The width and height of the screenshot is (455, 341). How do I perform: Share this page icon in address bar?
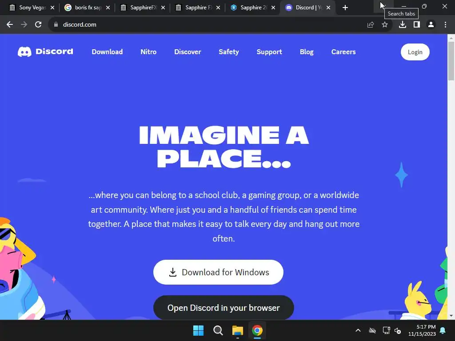[371, 25]
